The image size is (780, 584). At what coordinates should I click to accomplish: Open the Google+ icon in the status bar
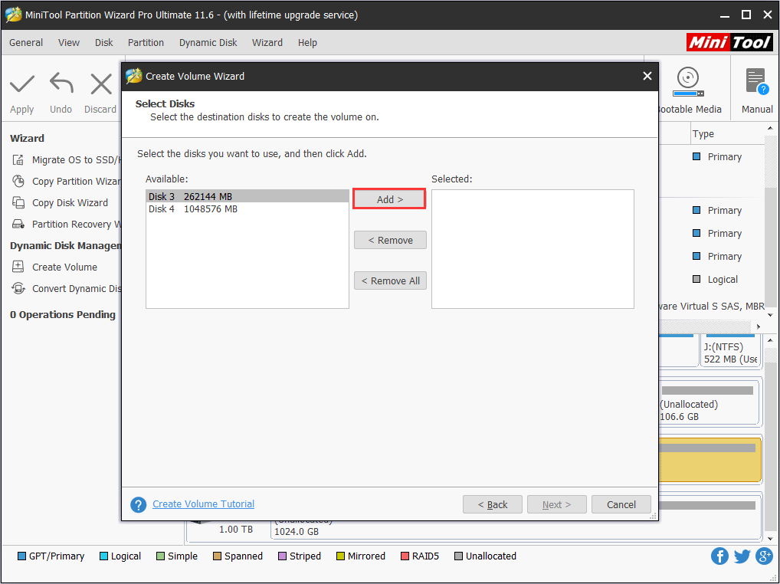tap(764, 556)
